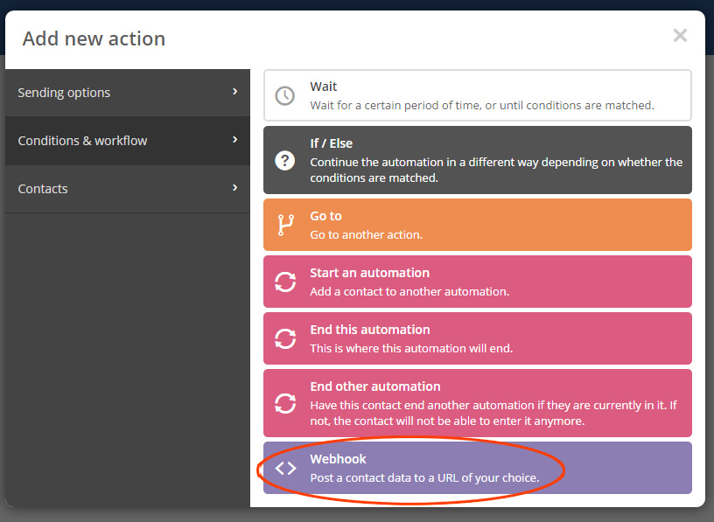Open the Sending options category
This screenshot has height=522, width=714.
click(128, 93)
